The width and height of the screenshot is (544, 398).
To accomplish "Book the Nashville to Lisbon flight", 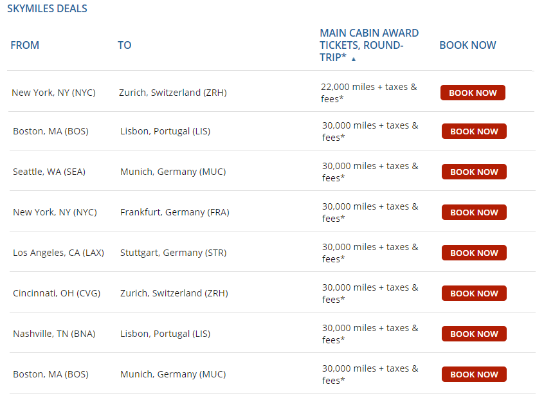I will tap(474, 334).
